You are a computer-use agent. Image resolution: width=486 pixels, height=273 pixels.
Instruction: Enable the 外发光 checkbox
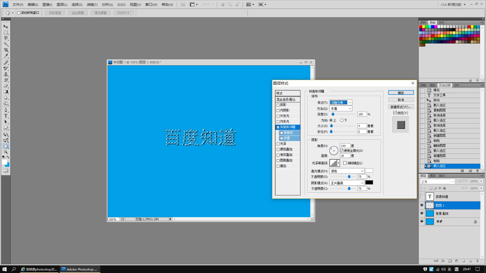point(278,116)
